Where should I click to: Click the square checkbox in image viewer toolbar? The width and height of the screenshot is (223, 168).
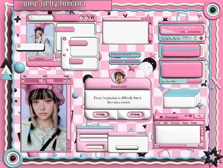23,81
